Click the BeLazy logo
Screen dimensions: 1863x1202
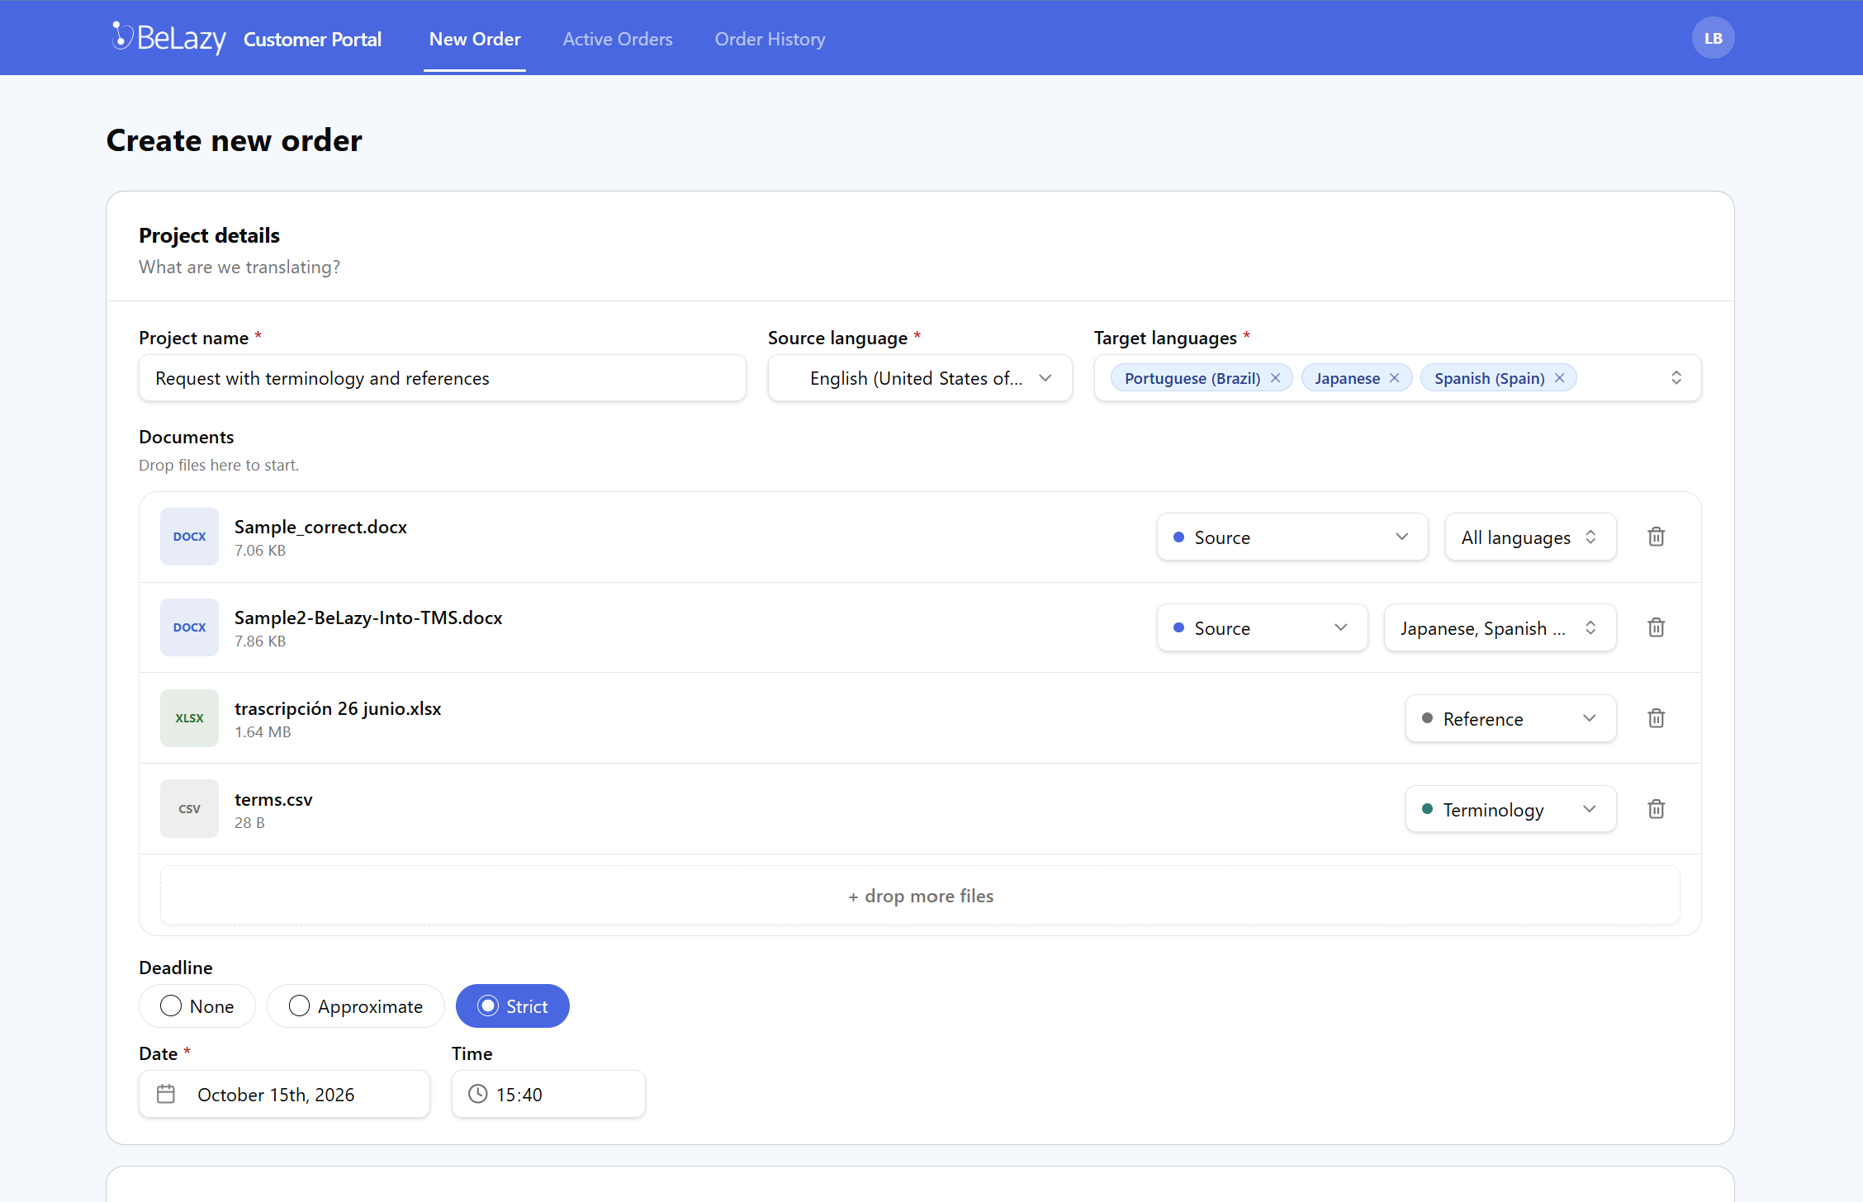click(168, 38)
